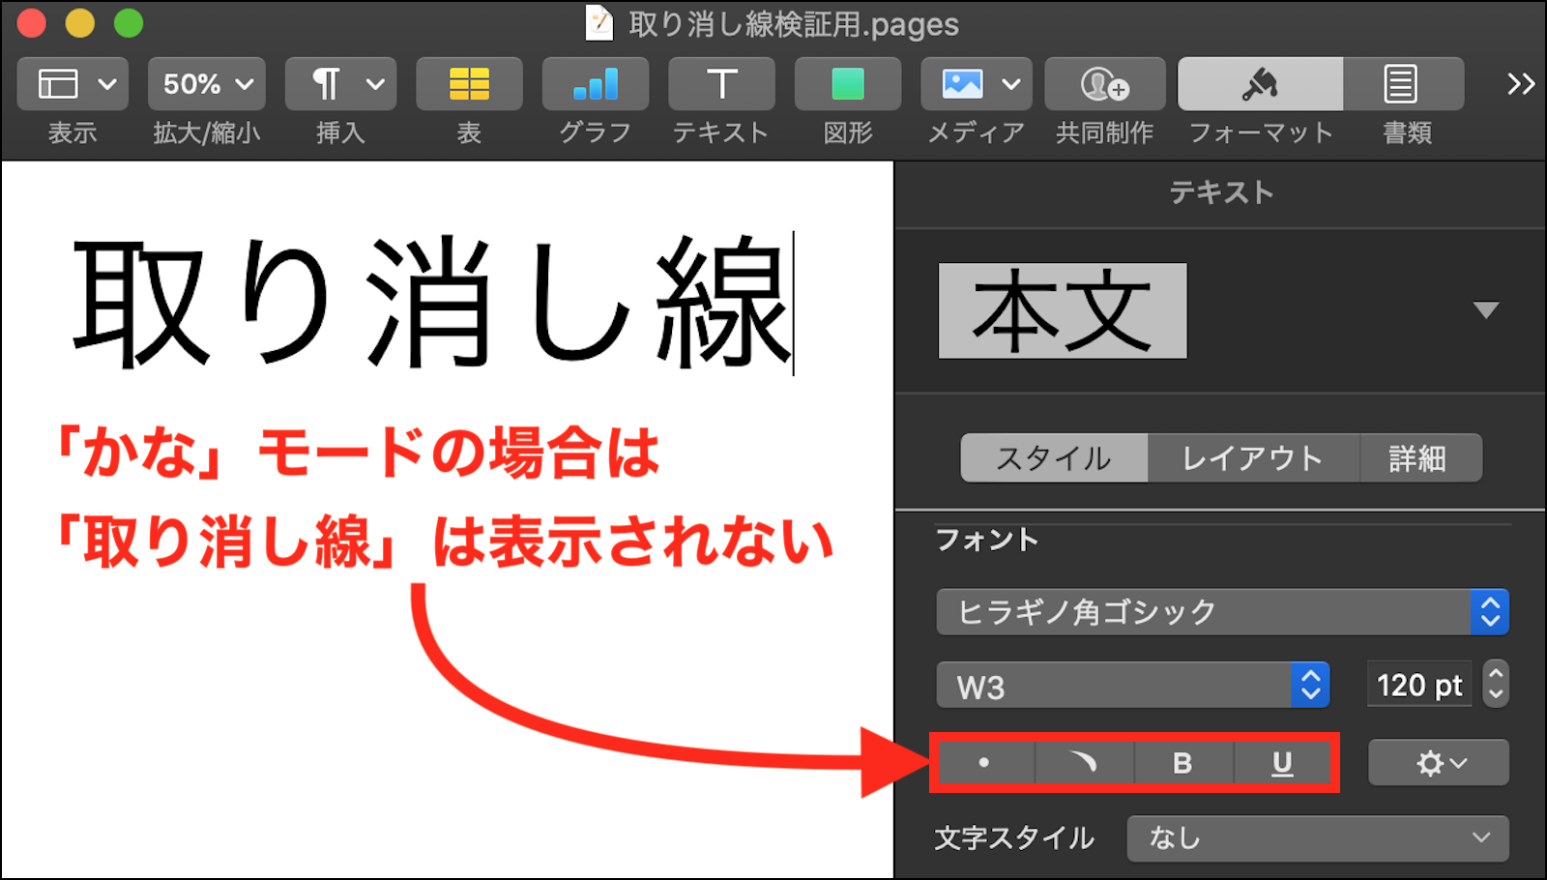1547x880 pixels.
Task: Switch to the レイアウト tab
Action: click(x=1253, y=457)
